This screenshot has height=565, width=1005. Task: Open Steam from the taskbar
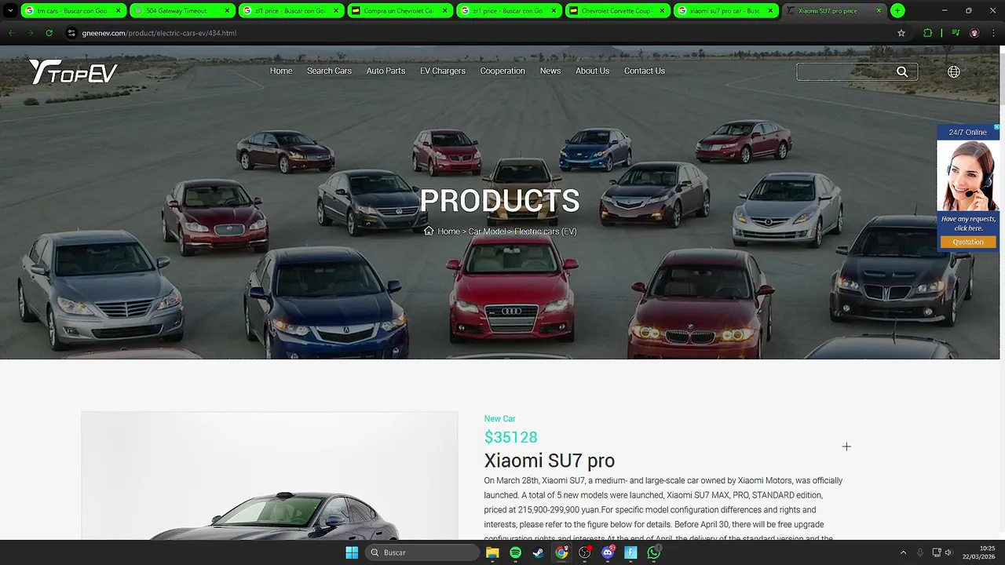(538, 552)
